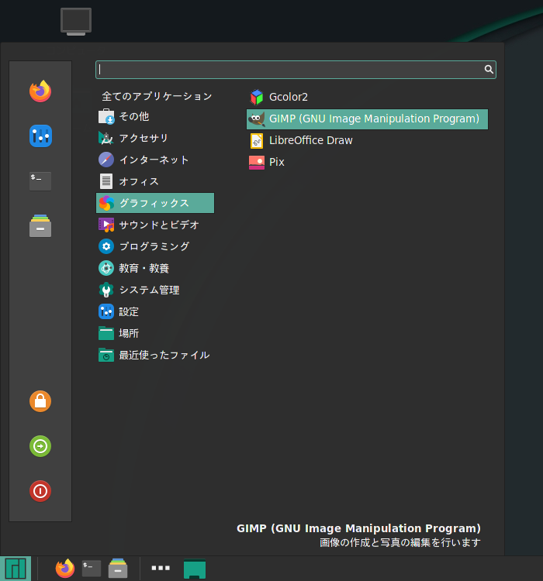
Task: Select the グラフィックス category
Action: 155,203
